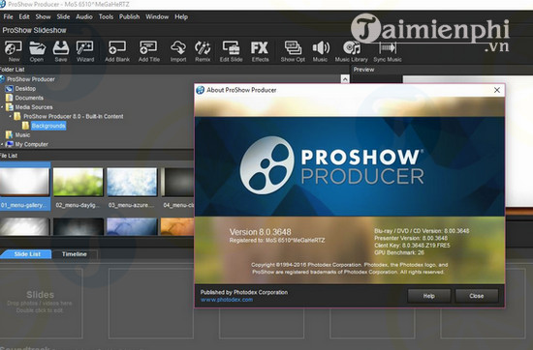
Task: Click the ProShow globe icon in About dialog title
Action: coord(201,90)
